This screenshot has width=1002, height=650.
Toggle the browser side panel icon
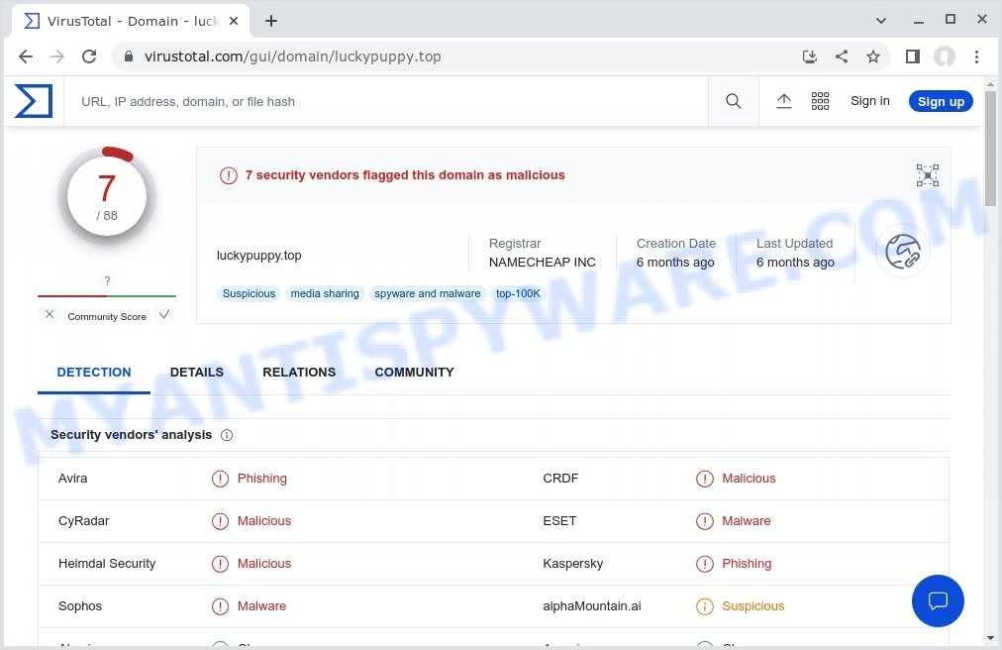coord(913,56)
